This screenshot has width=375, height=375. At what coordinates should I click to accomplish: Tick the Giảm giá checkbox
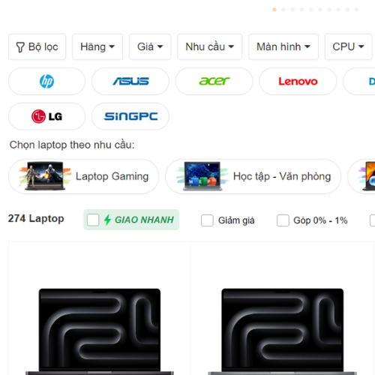(x=207, y=220)
